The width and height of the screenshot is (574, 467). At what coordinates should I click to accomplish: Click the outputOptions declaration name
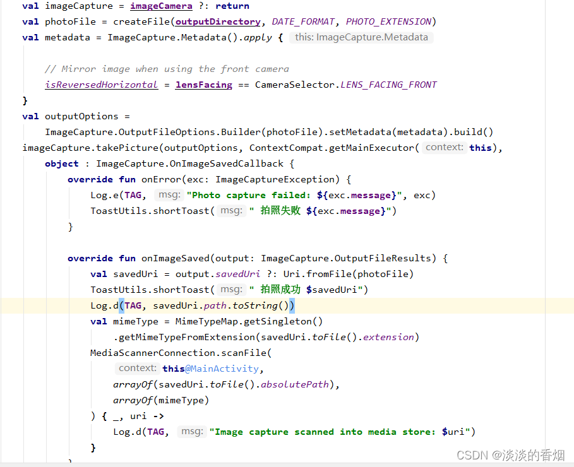[x=81, y=116]
